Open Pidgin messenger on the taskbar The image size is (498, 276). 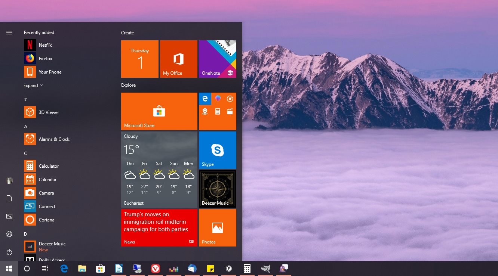click(x=283, y=269)
